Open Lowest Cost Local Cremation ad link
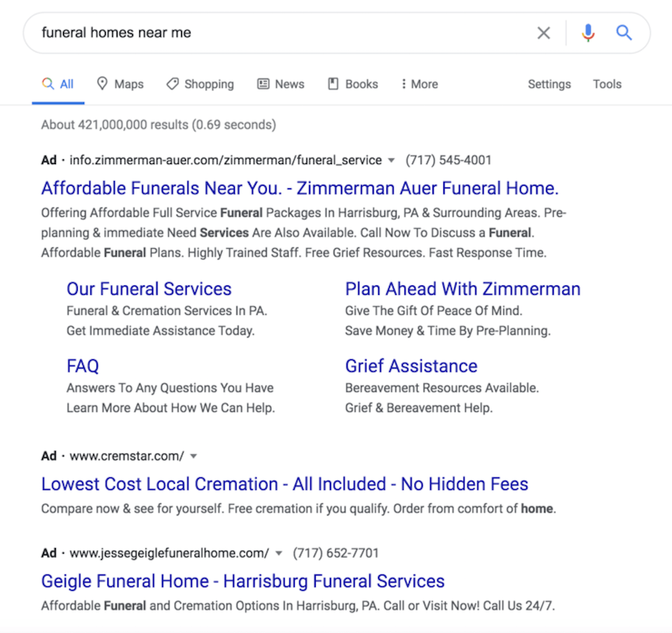The height and width of the screenshot is (633, 672). click(285, 484)
